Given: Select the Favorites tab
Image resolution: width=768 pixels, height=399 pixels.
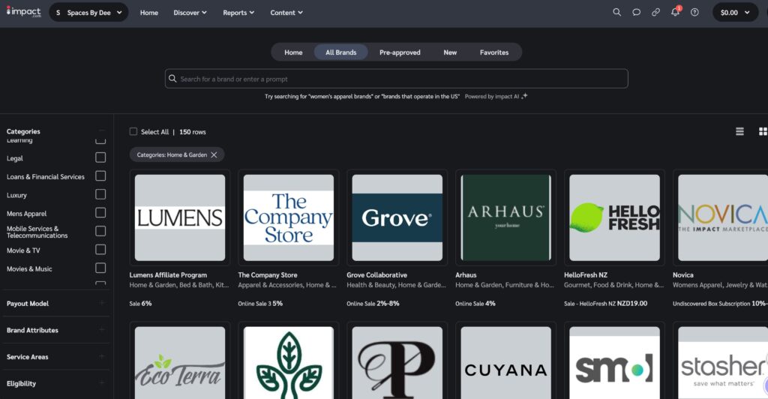Looking at the screenshot, I should pos(494,52).
